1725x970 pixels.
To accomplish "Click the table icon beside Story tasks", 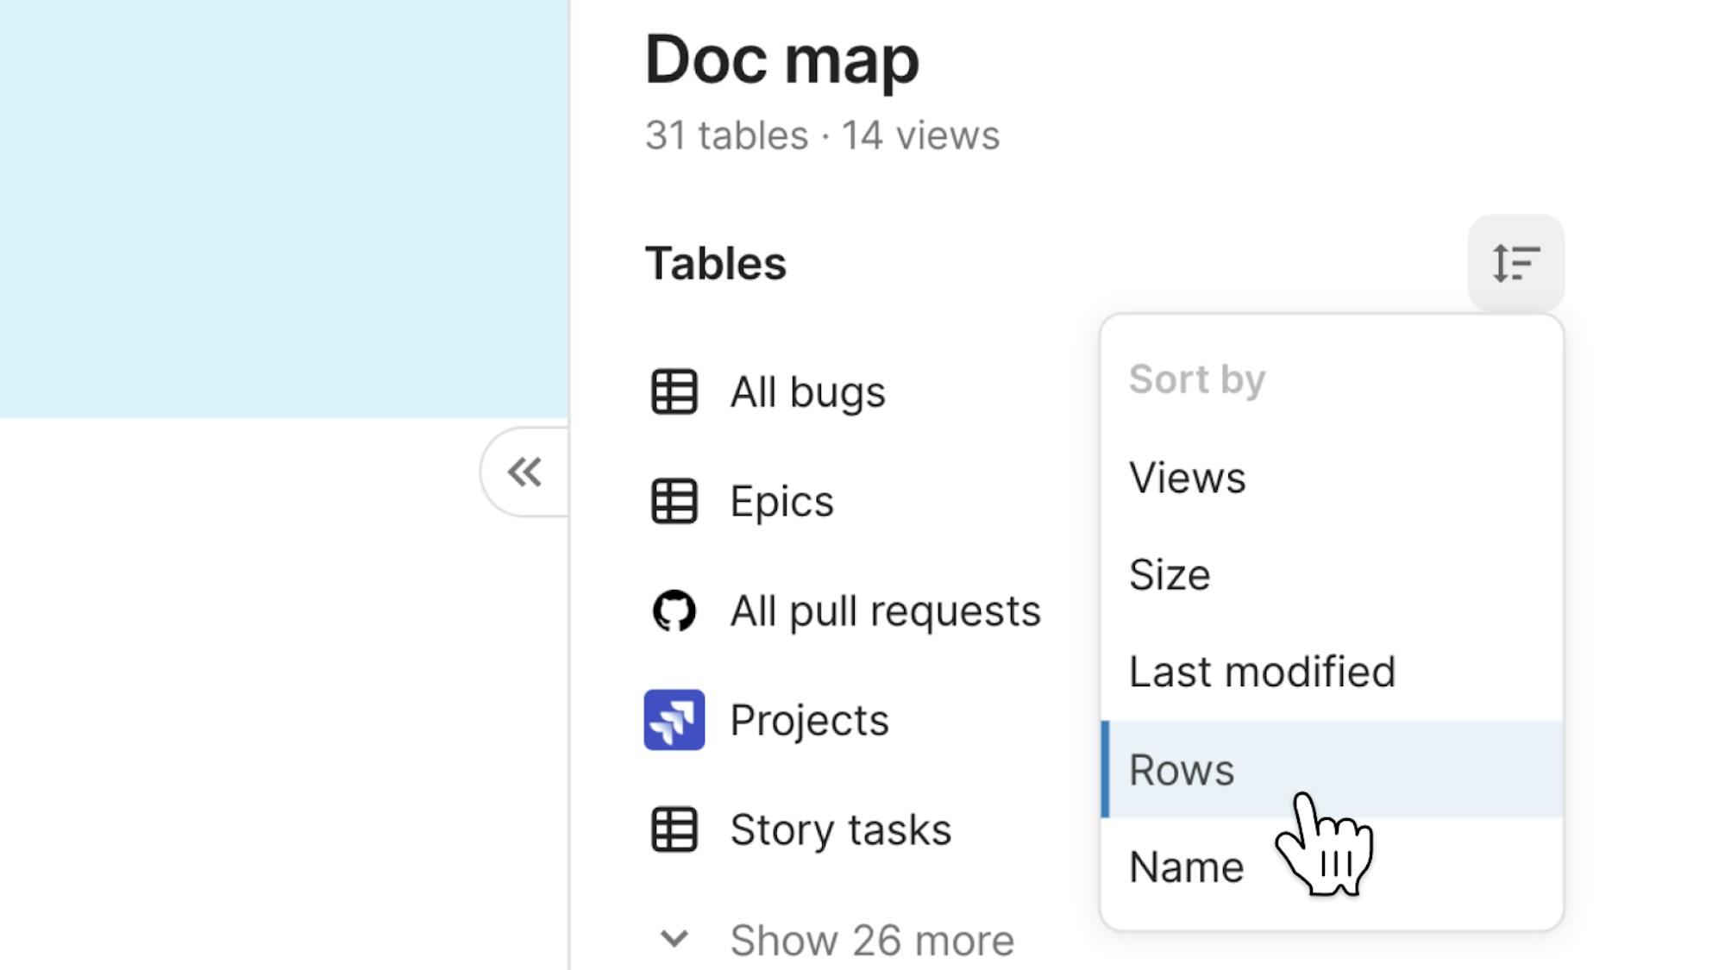I will pyautogui.click(x=674, y=829).
